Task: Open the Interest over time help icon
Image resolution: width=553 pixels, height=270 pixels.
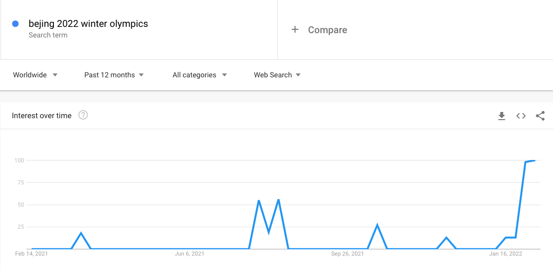Action: [x=83, y=115]
